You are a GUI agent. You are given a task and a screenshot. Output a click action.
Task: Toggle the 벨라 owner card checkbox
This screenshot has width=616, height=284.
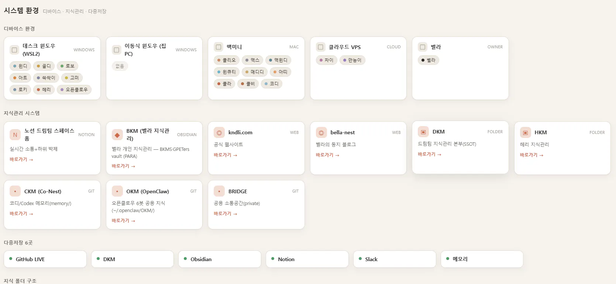coord(423,47)
